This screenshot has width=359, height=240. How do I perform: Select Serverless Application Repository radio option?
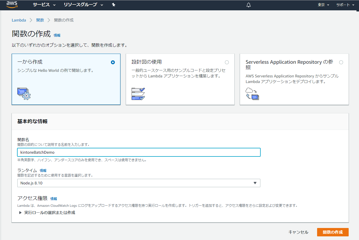click(341, 62)
